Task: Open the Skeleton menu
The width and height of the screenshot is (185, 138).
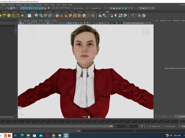Action: [x=19, y=5]
